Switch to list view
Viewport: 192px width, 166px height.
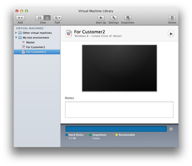[x=47, y=18]
